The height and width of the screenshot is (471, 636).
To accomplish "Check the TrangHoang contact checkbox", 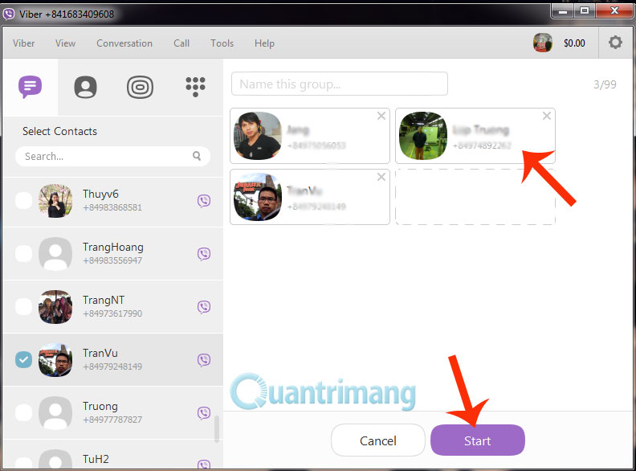I will point(23,254).
